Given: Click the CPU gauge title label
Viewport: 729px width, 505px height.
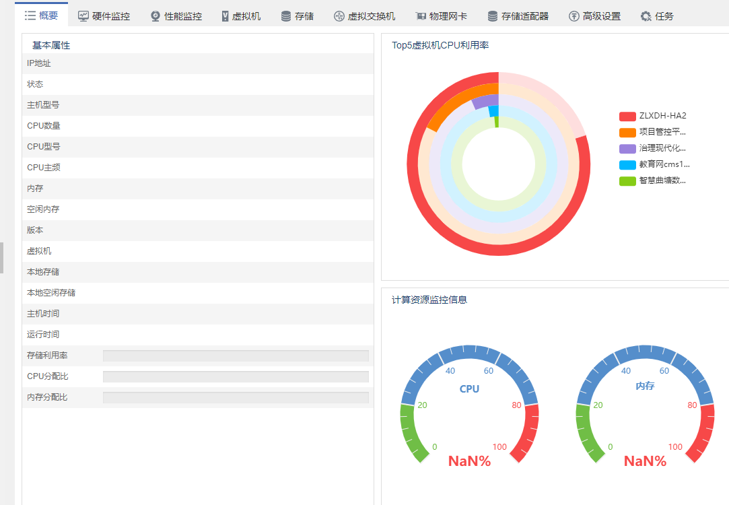Looking at the screenshot, I should [470, 389].
